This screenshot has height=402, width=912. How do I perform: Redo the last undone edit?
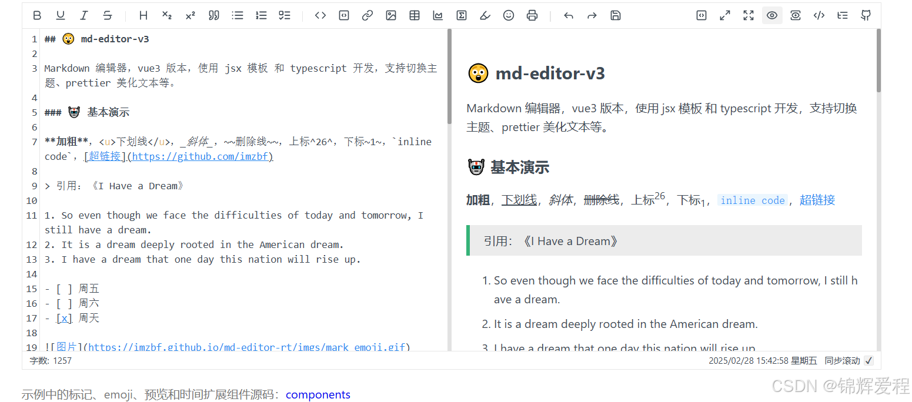(592, 16)
